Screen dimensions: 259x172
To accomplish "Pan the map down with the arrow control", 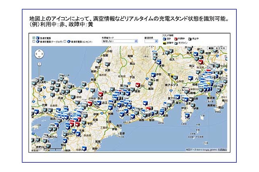I will [x=39, y=57].
